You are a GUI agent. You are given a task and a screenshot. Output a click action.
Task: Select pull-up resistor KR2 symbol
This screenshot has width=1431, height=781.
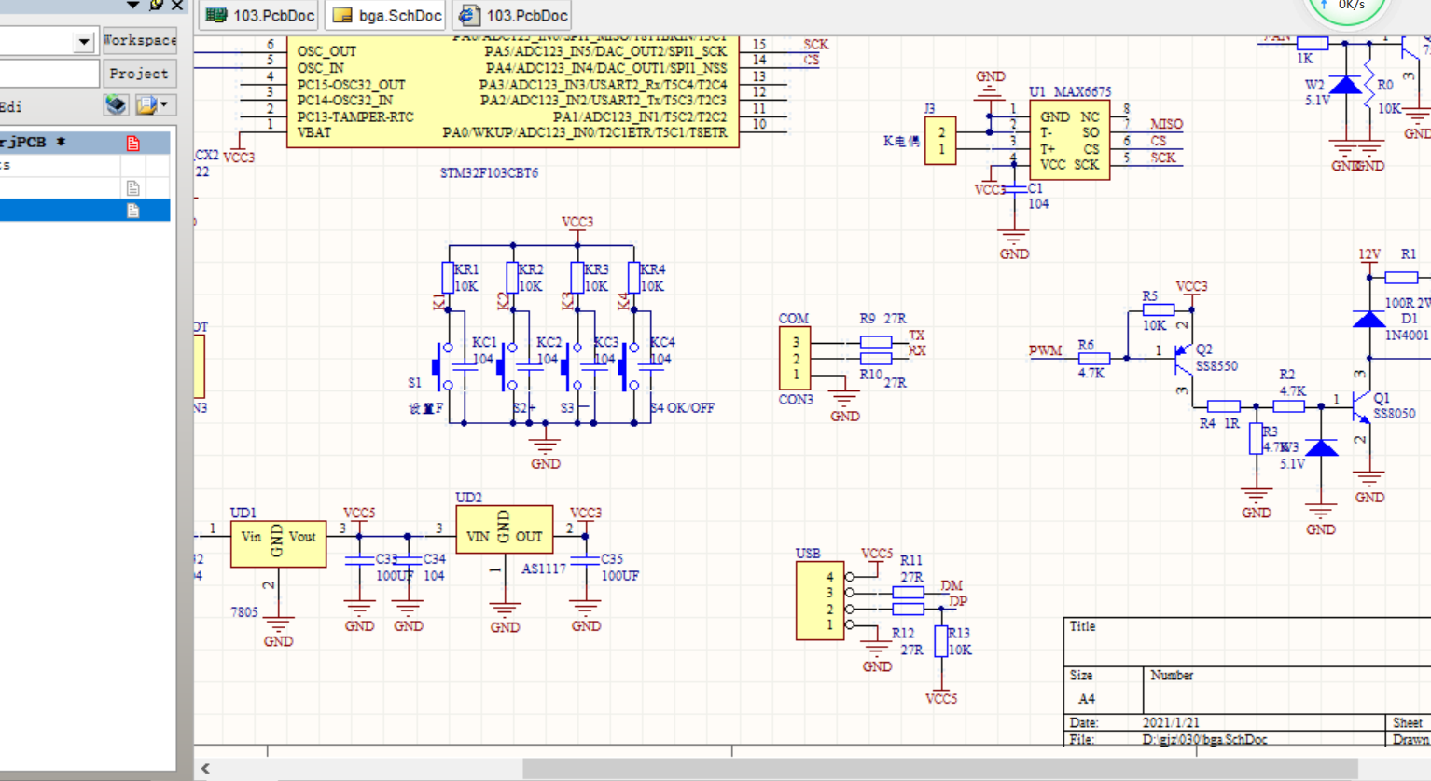512,278
